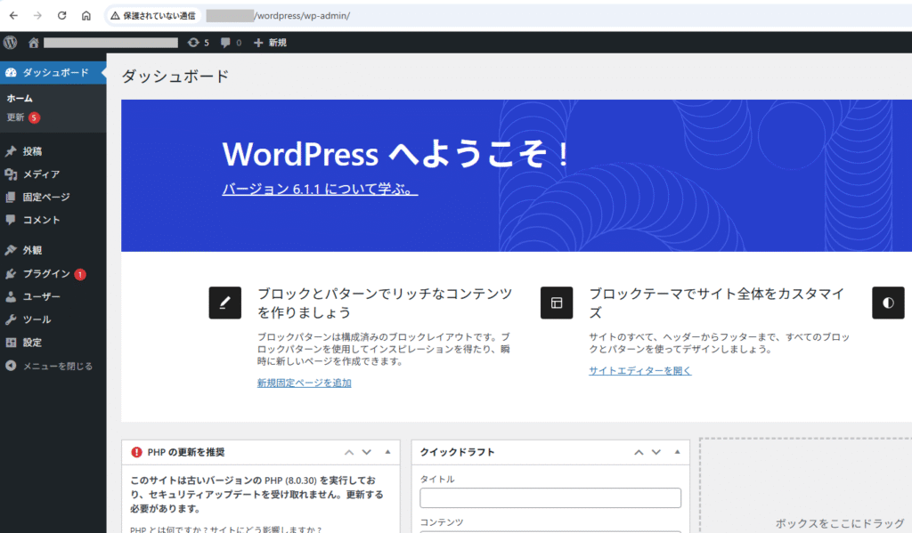Screen dimensions: 912x533
Task: Open the ダッシュボード menu item
Action: pyautogui.click(x=53, y=73)
